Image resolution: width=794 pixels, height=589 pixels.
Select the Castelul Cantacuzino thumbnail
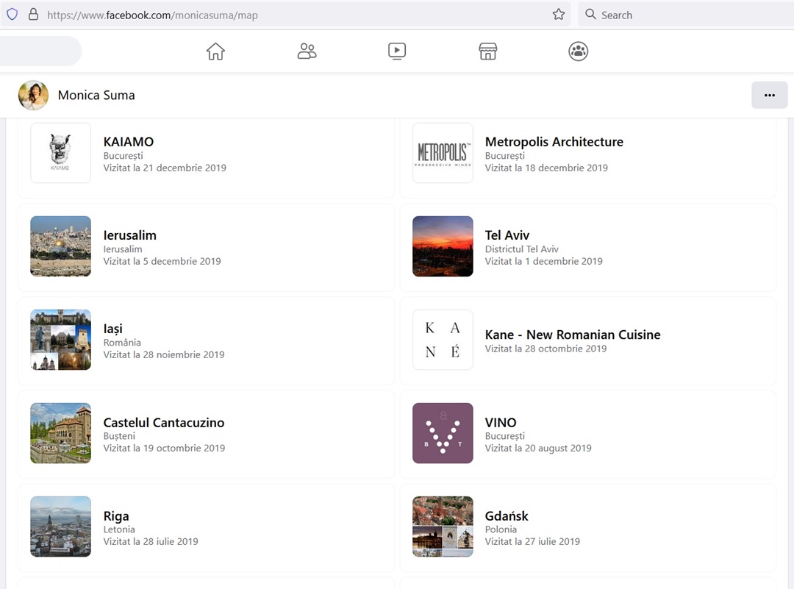[x=61, y=433]
